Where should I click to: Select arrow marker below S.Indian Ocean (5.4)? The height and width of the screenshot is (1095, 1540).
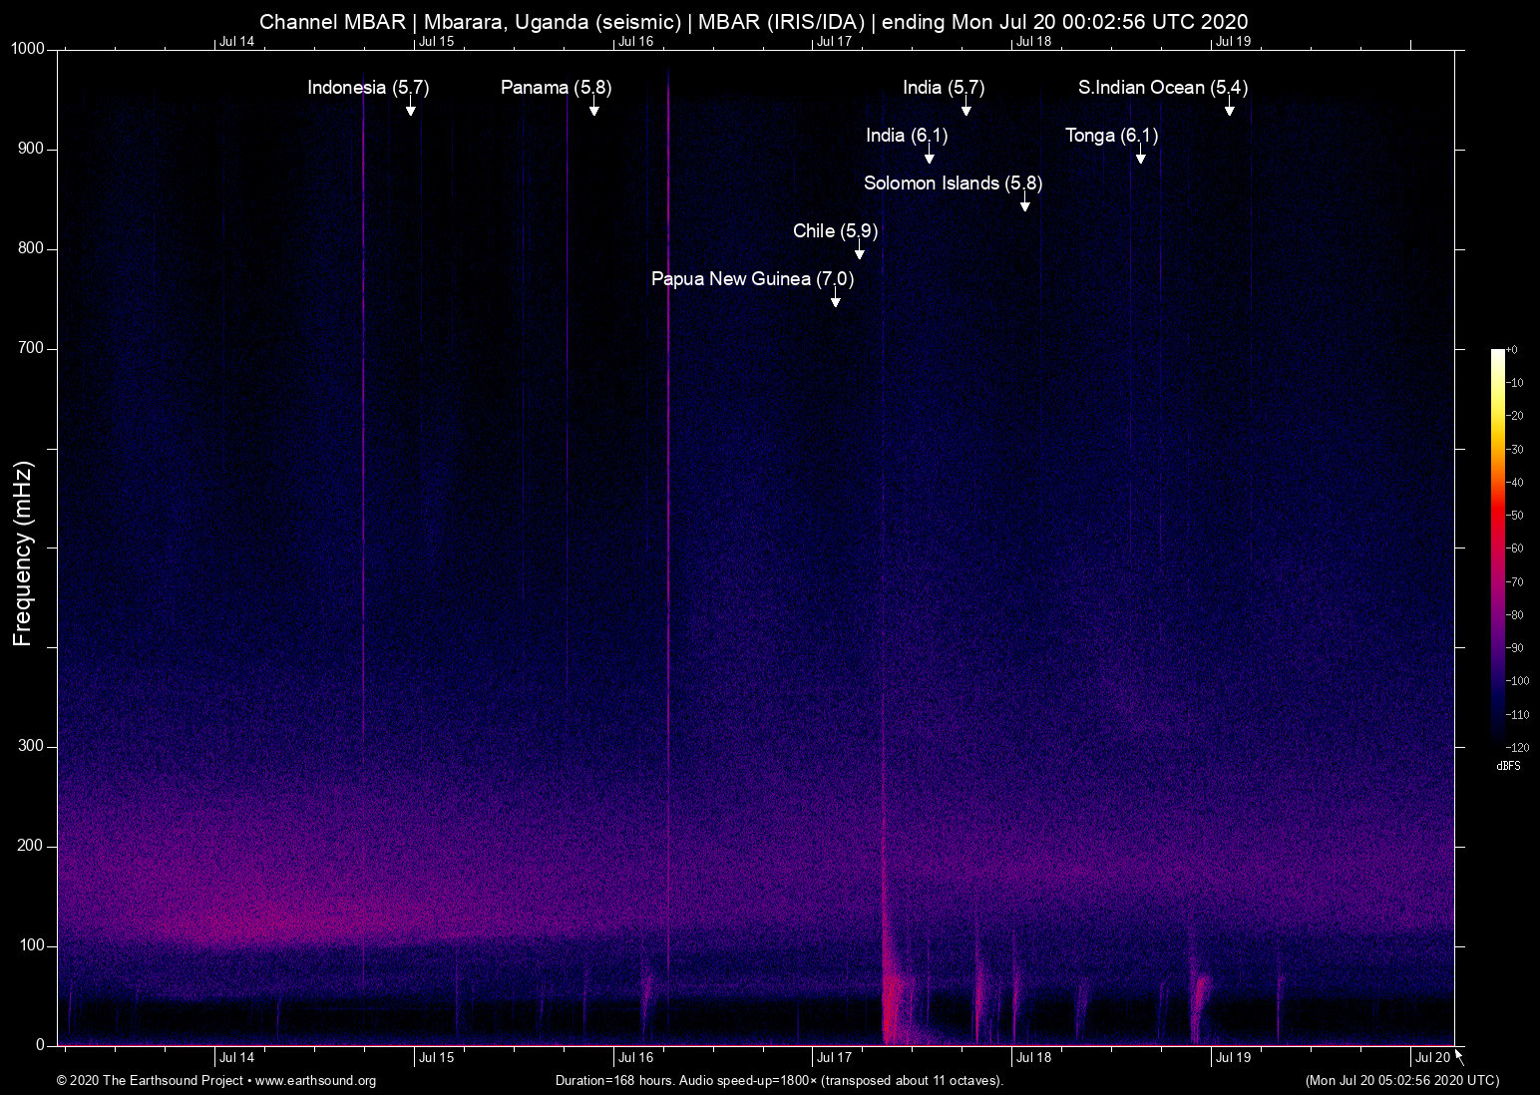pyautogui.click(x=1229, y=108)
